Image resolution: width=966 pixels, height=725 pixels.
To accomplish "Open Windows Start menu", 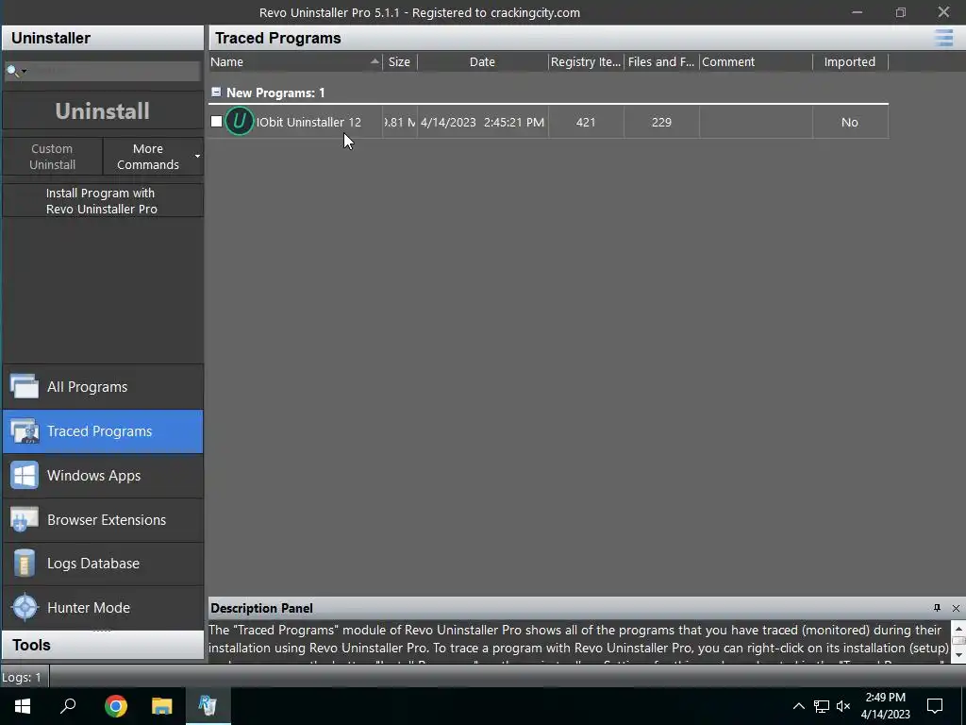I will (x=23, y=706).
